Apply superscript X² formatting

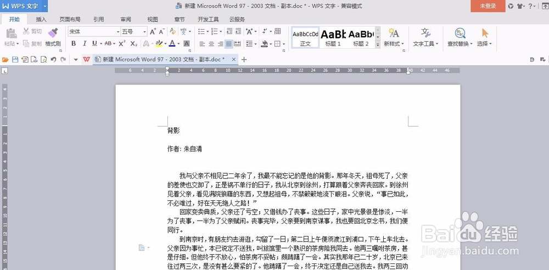coord(122,43)
